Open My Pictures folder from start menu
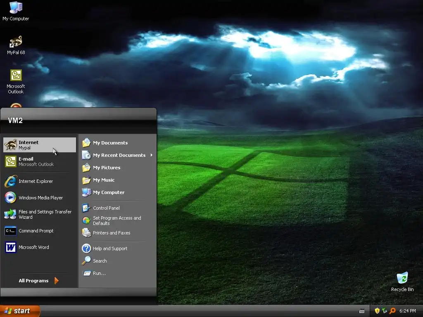 pos(117,168)
